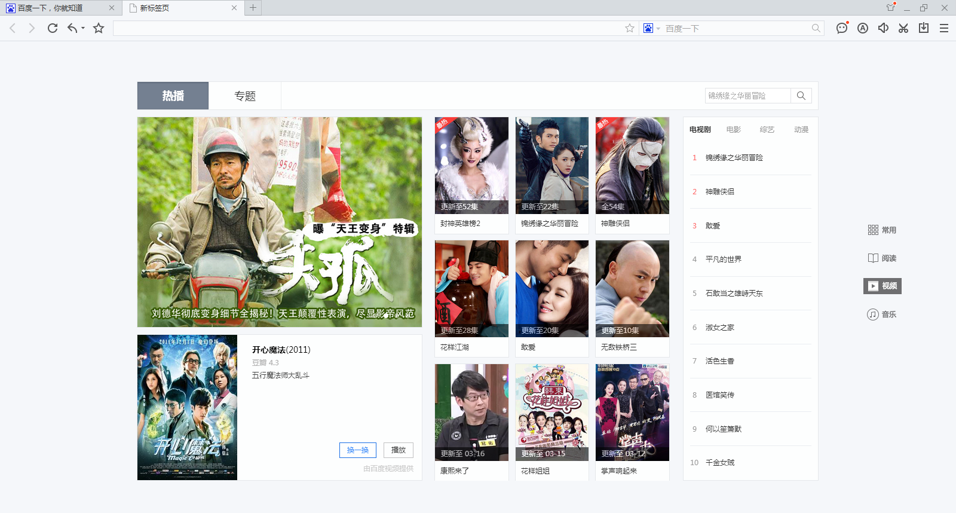Open the 敢爱 poster showing 更新至20集
956x513 pixels.
click(x=552, y=289)
